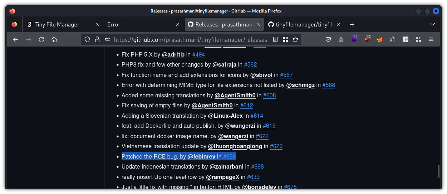Open the @febinrev user profile link
Viewport: 447px width, 194px height.
[x=201, y=156]
